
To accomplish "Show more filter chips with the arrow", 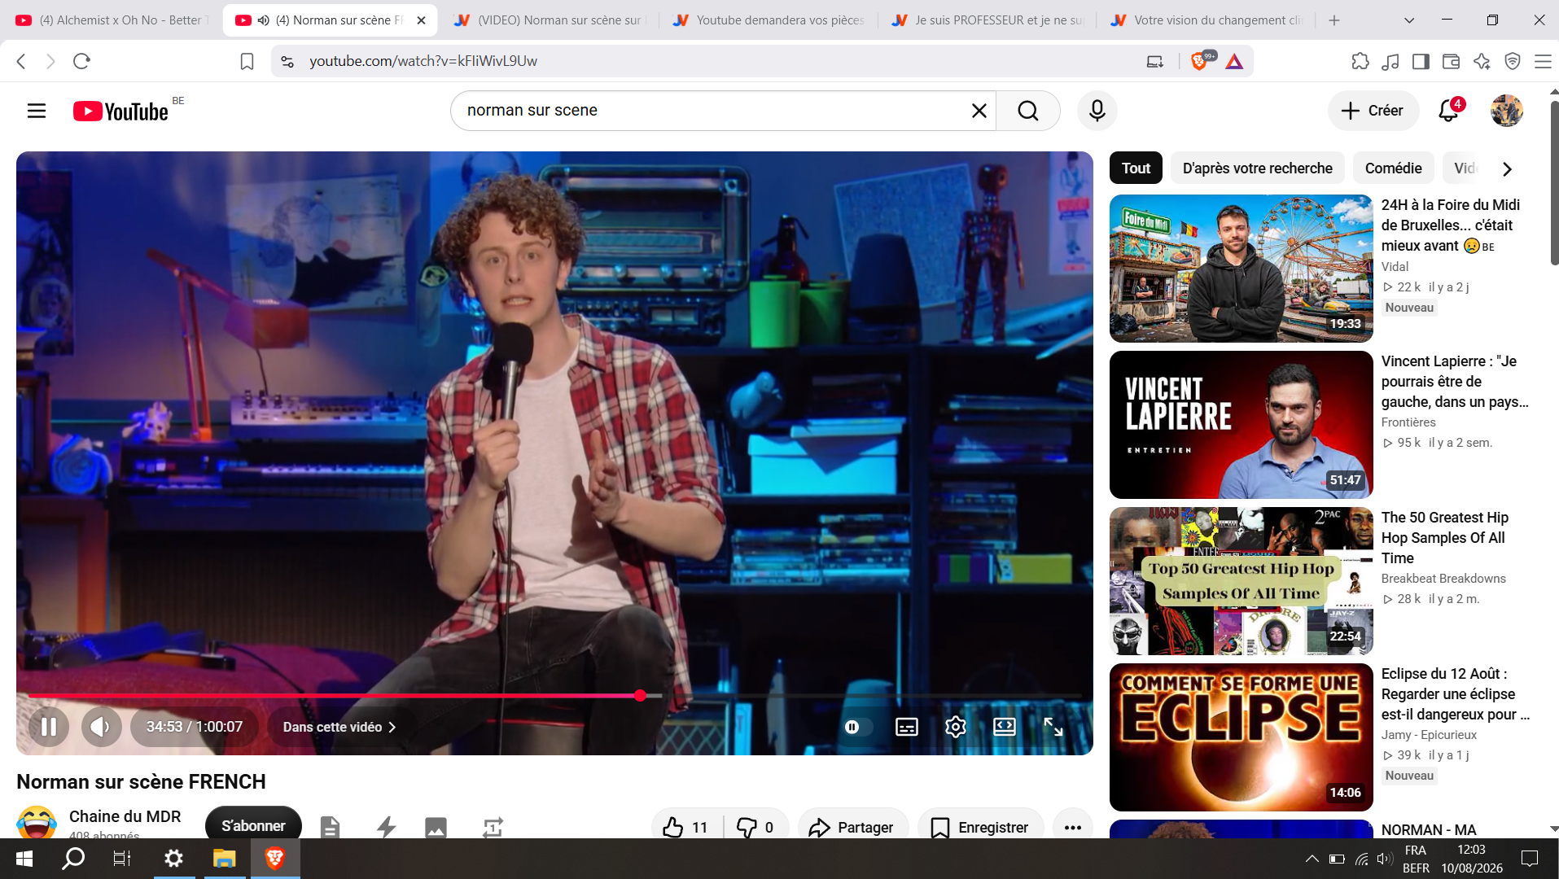I will 1507,169.
